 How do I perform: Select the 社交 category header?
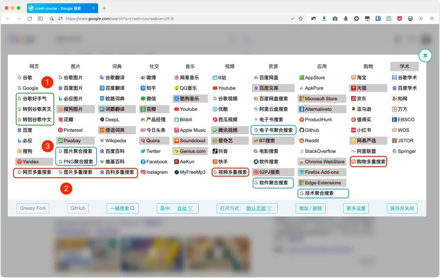pyautogui.click(x=154, y=66)
